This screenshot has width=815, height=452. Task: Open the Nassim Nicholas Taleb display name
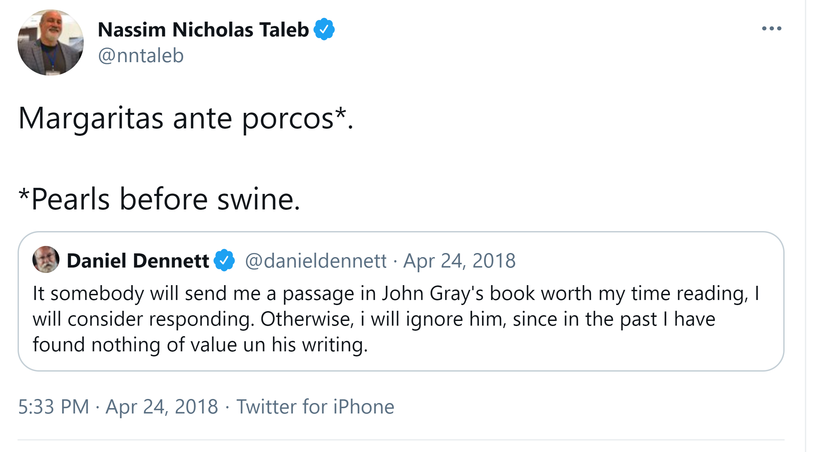[x=203, y=30]
